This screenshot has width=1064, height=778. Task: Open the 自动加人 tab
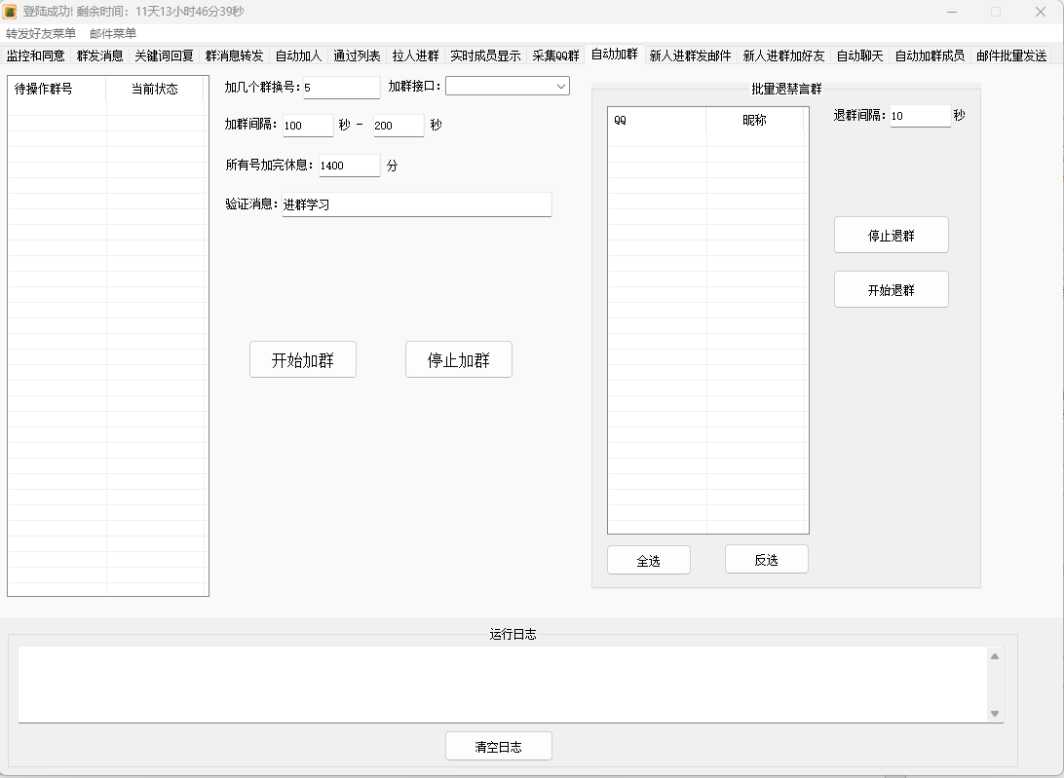tap(297, 56)
